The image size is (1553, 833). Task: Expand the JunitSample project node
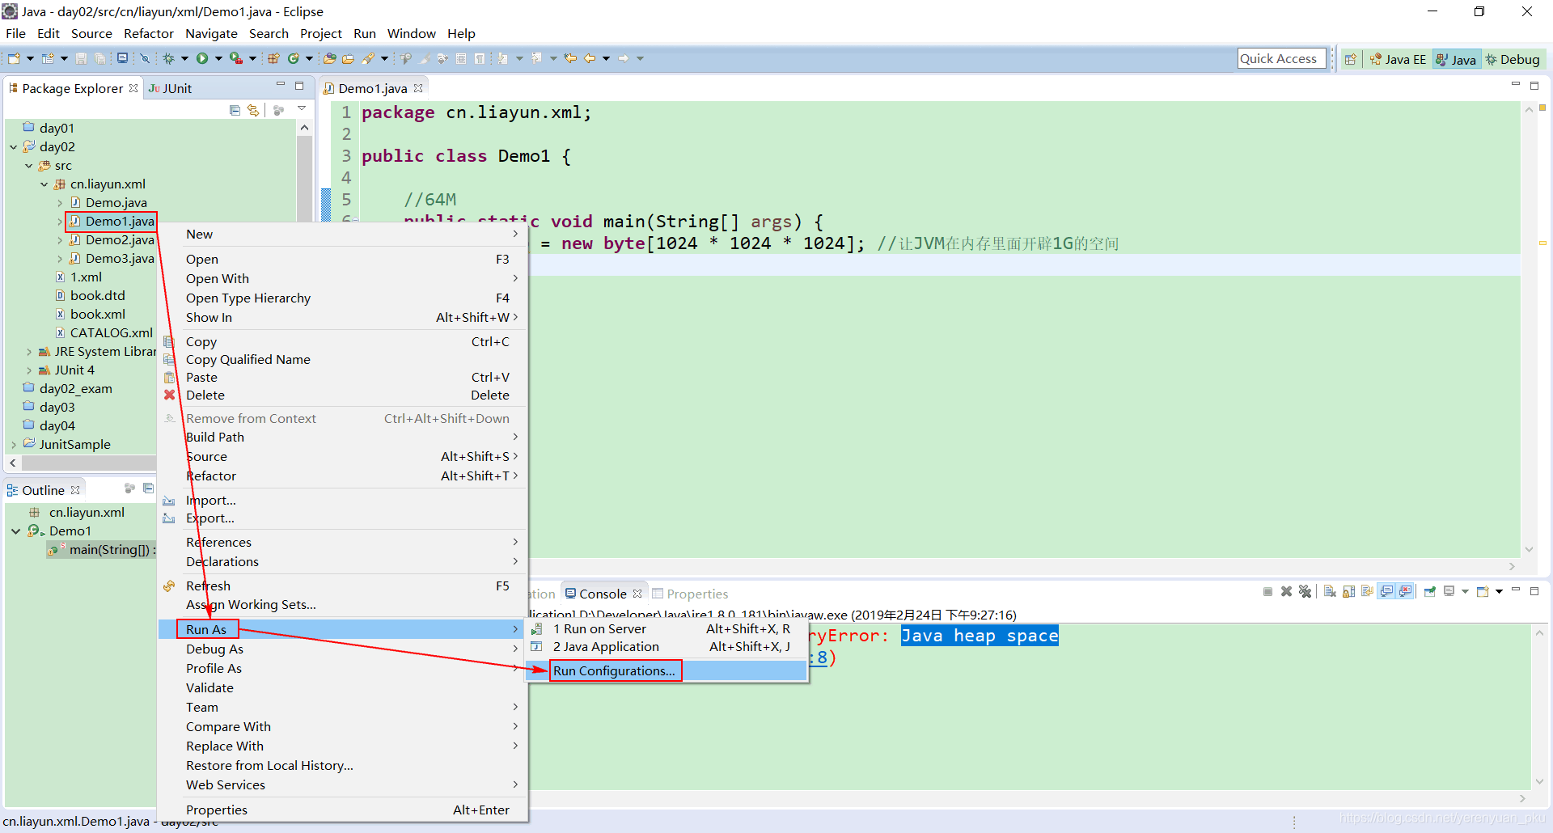point(14,445)
